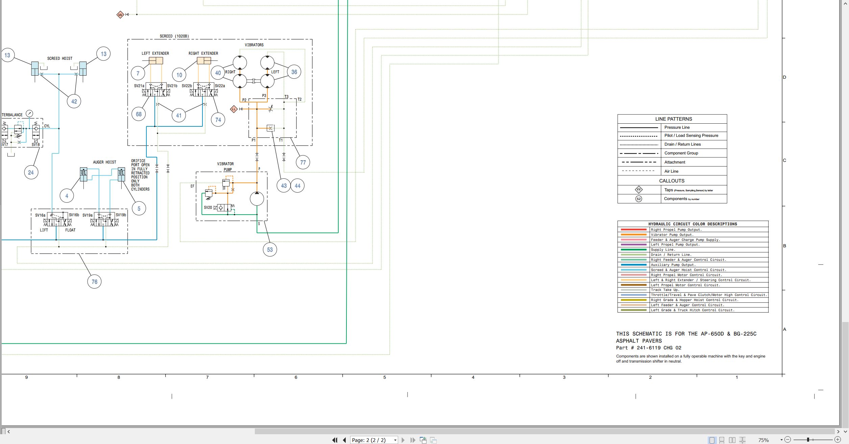
Task: Click the Auxiliary Pump Output blue swatch
Action: click(x=633, y=265)
